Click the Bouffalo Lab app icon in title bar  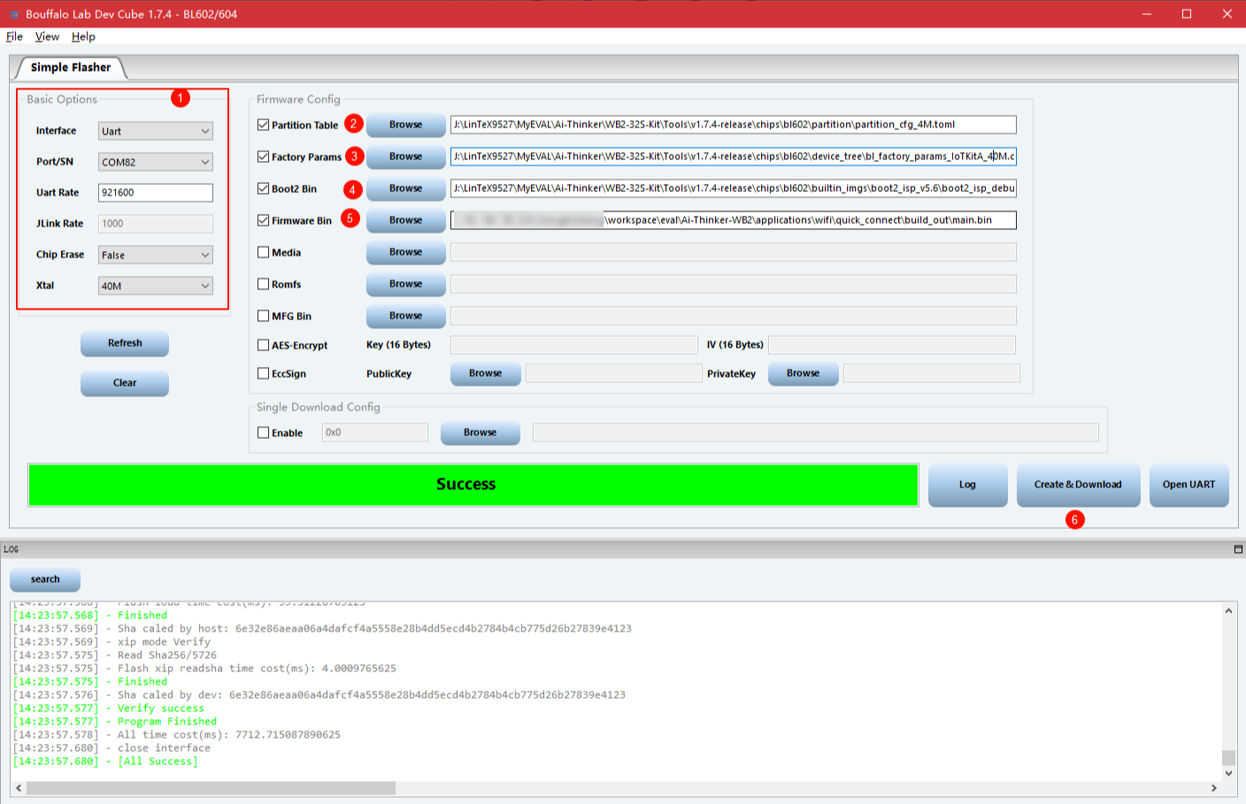pyautogui.click(x=13, y=14)
